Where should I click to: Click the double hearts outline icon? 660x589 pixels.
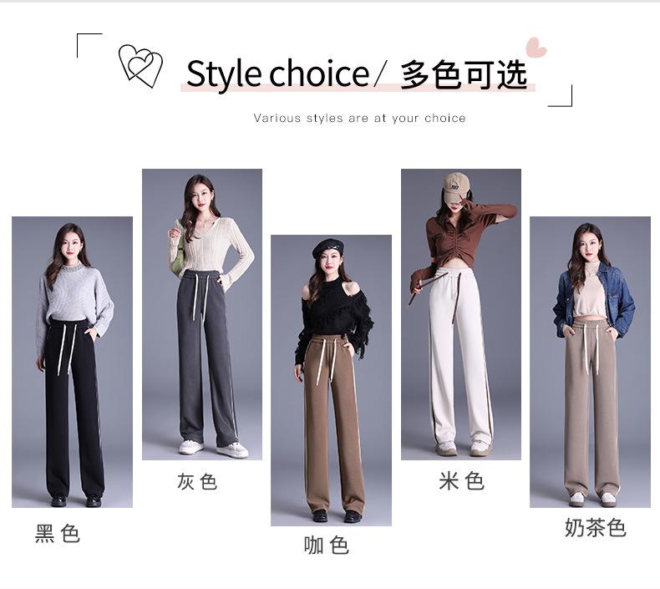[140, 66]
